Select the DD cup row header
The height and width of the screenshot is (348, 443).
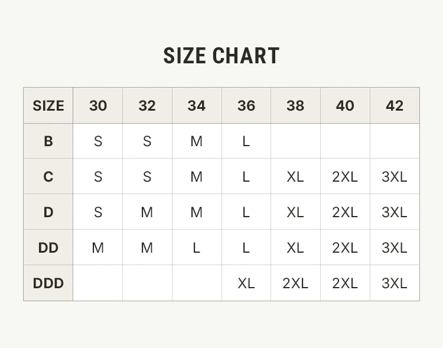[x=48, y=247]
